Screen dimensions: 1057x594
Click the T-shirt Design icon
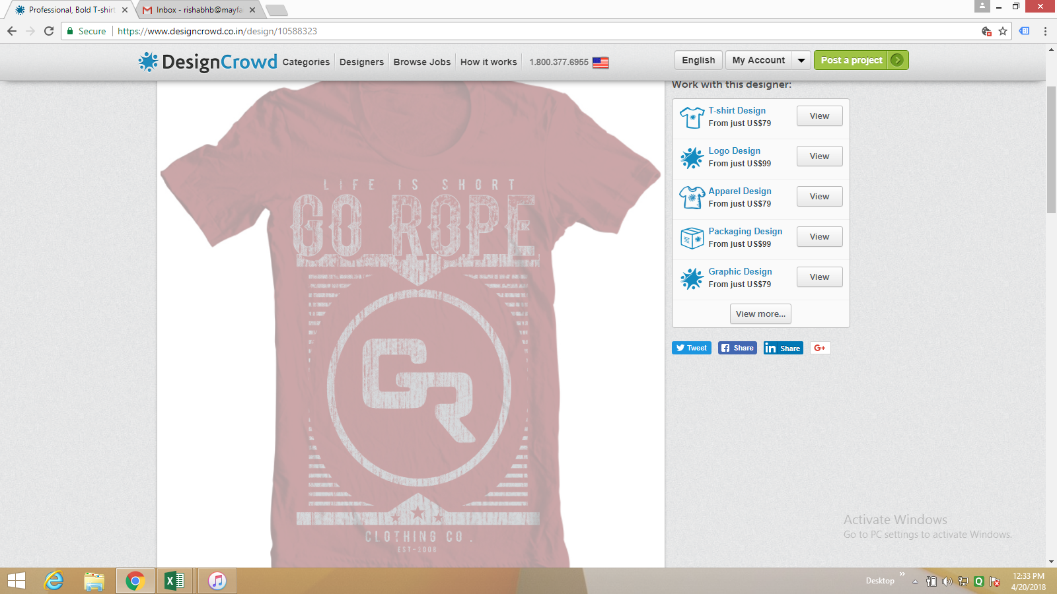tap(692, 117)
